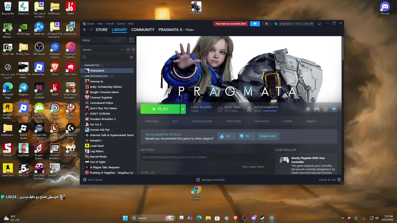Image resolution: width=397 pixels, height=223 pixels.
Task: Open the Games menu
Action: click(121, 24)
